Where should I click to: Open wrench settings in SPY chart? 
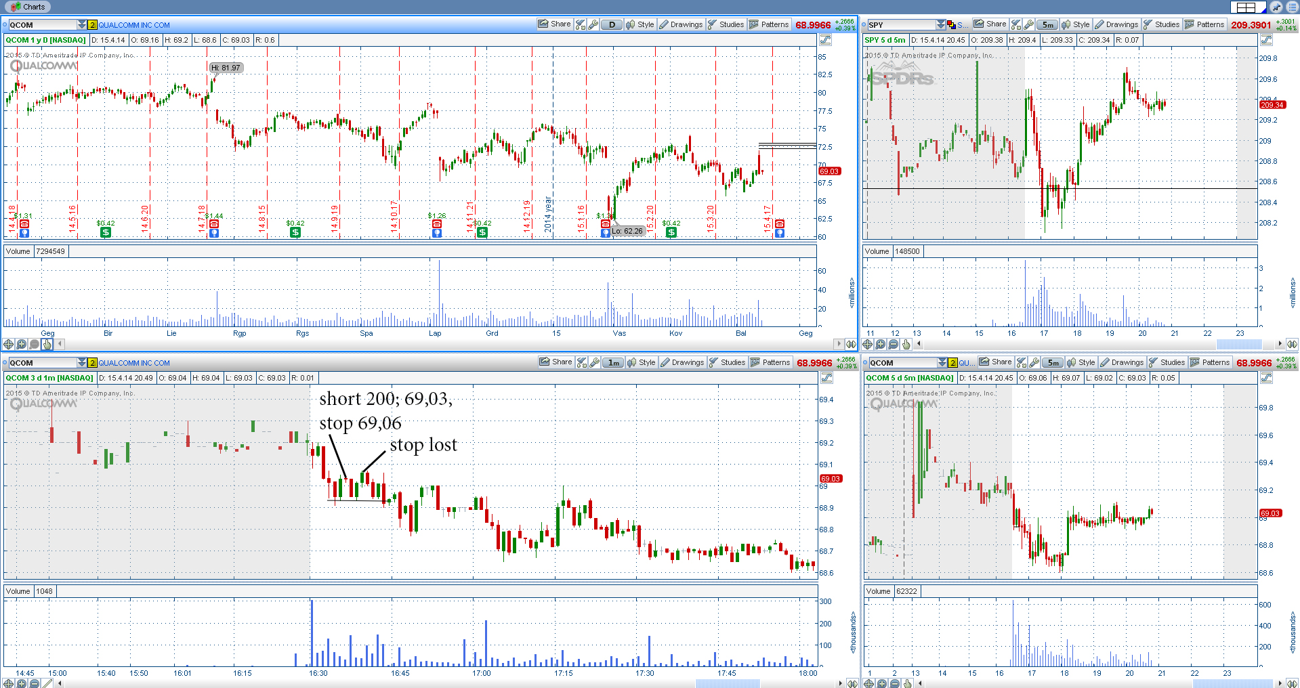click(x=1029, y=24)
